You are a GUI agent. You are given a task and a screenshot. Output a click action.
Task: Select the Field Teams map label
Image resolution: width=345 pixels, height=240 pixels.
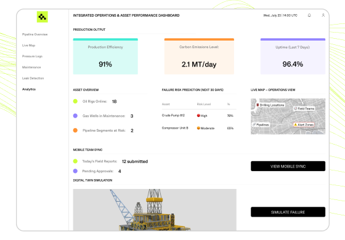click(x=304, y=108)
